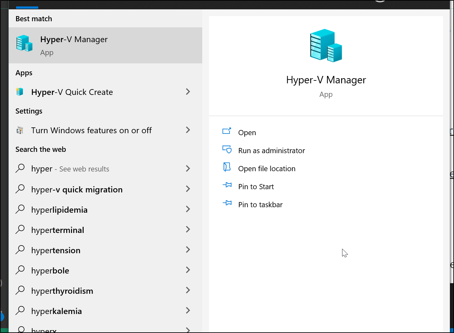This screenshot has height=333, width=454.
Task: Click the Hyper-V Quick Create icon
Action: (20, 92)
